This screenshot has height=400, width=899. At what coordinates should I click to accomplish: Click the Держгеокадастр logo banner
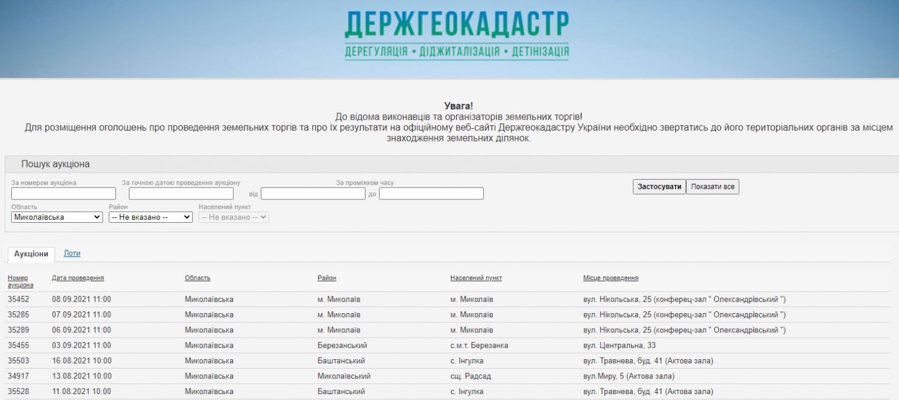click(457, 35)
